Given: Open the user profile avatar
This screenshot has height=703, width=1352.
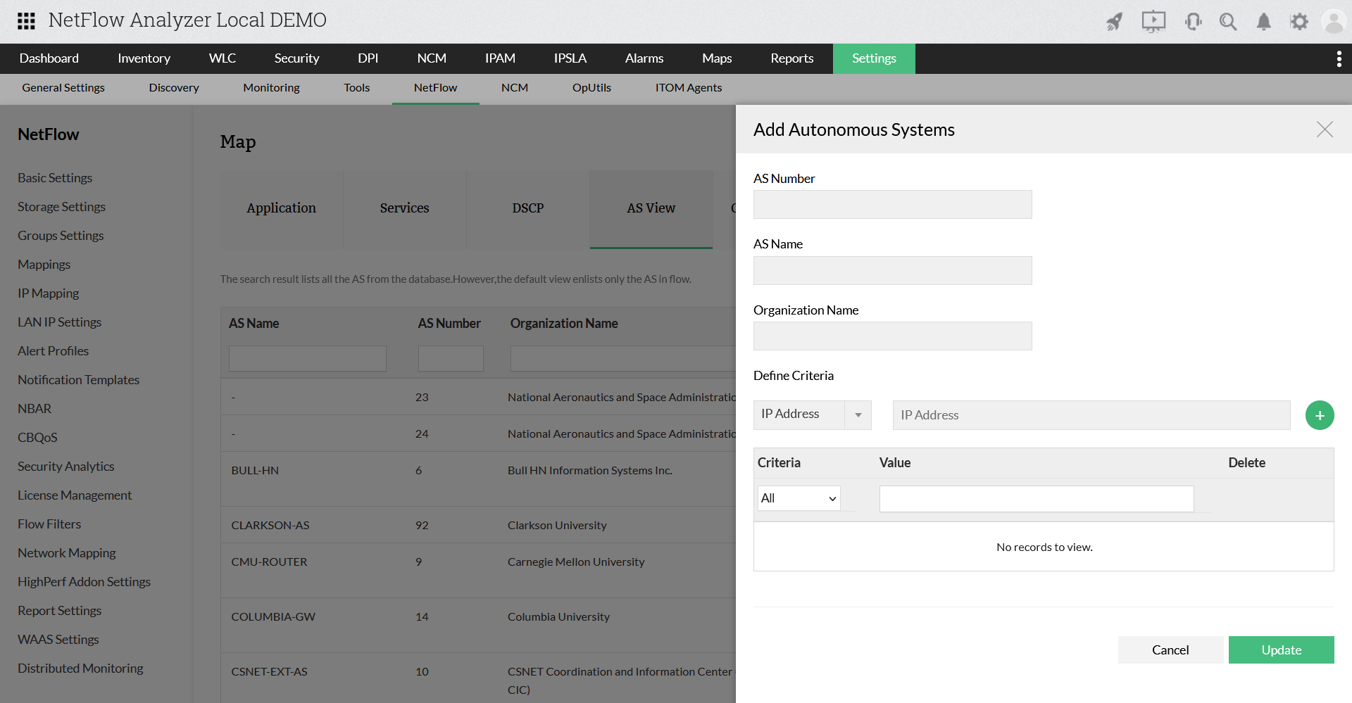Looking at the screenshot, I should click(x=1334, y=22).
